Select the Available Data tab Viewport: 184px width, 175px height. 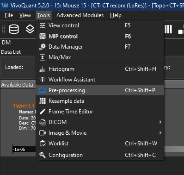pos(17,85)
